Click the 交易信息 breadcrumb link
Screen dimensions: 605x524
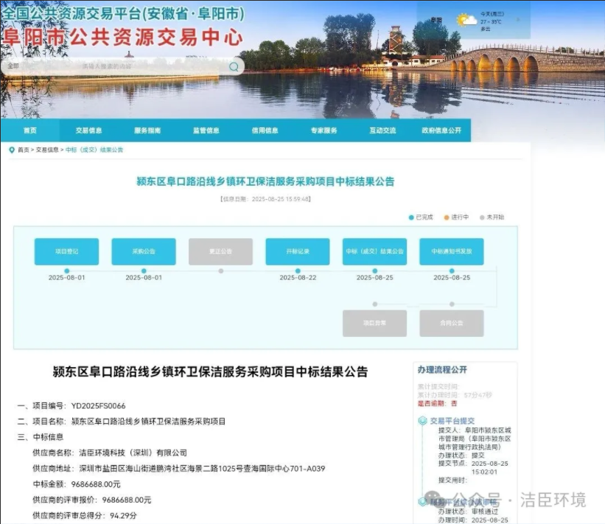pyautogui.click(x=47, y=150)
